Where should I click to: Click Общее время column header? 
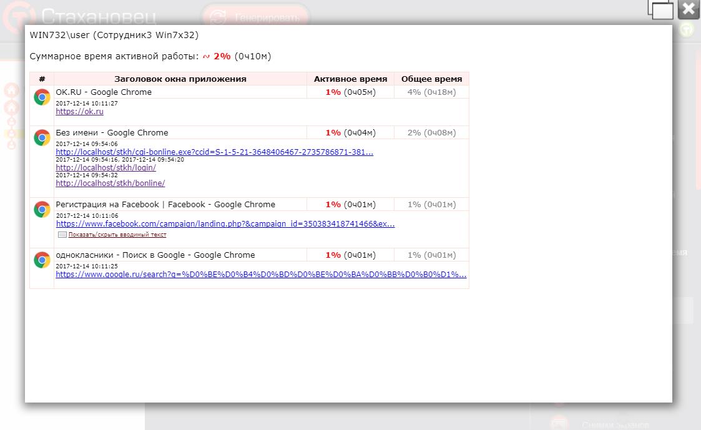pos(431,79)
